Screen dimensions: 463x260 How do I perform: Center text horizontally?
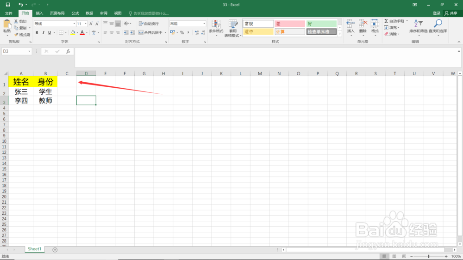click(x=112, y=33)
